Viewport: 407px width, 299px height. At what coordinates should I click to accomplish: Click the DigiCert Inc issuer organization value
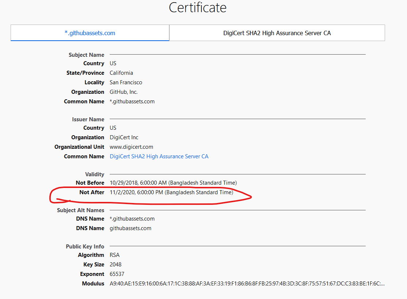(124, 137)
